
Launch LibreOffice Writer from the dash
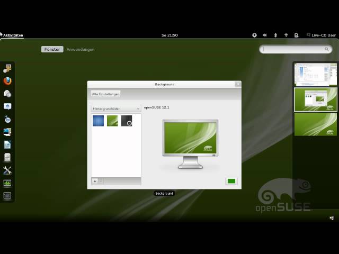tap(7, 144)
